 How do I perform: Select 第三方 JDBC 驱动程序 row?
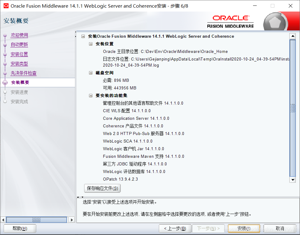[x=135, y=164]
